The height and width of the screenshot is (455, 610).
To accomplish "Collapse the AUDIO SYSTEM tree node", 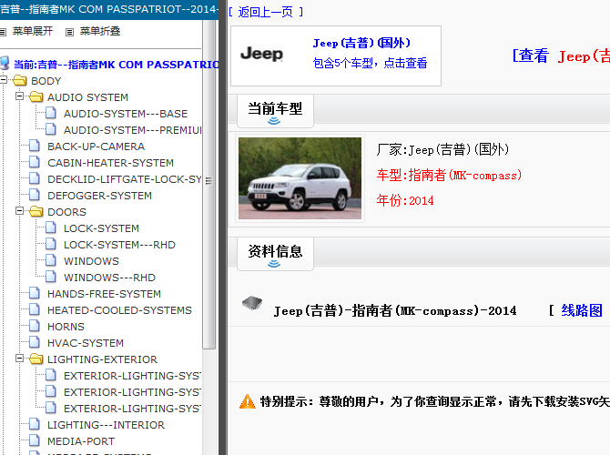I will click(x=19, y=96).
